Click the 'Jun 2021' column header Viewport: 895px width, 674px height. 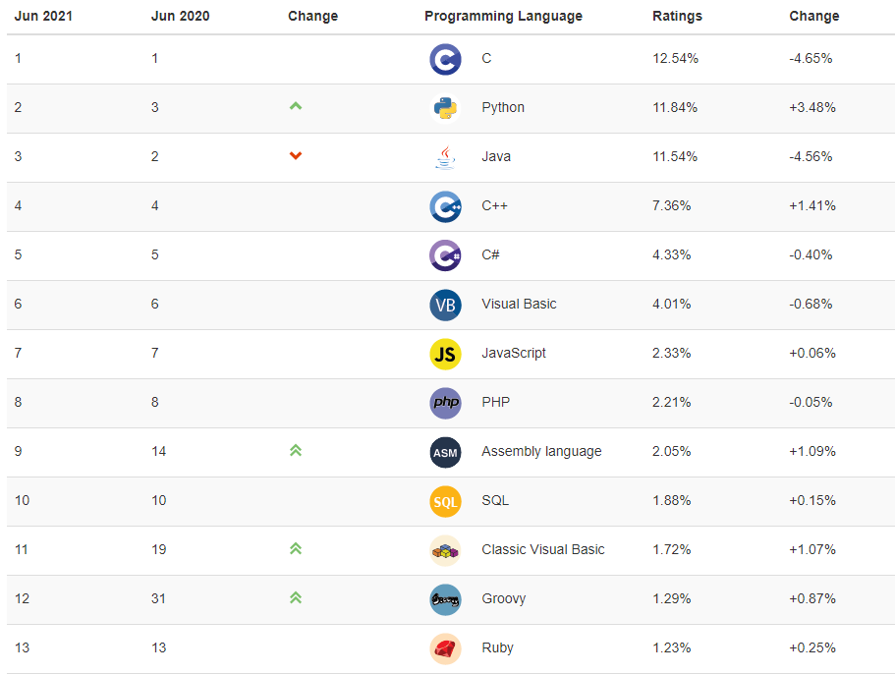tap(43, 16)
